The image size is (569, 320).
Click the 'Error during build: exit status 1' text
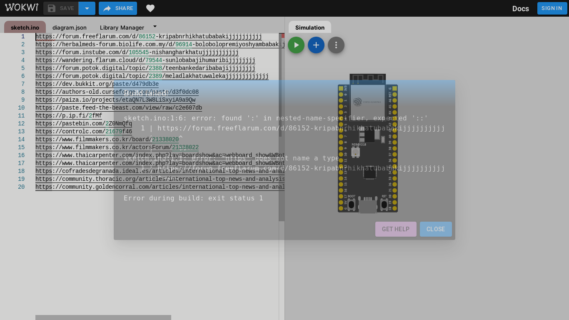click(193, 198)
